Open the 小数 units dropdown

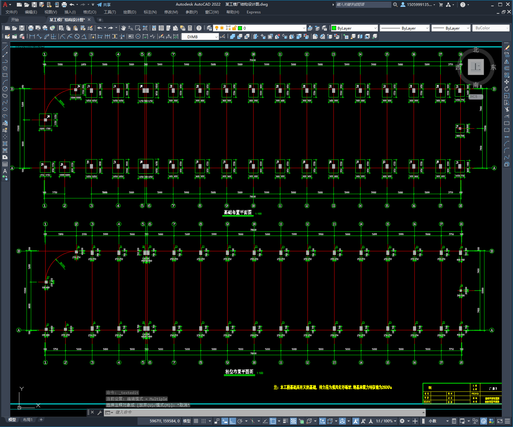coord(438,421)
